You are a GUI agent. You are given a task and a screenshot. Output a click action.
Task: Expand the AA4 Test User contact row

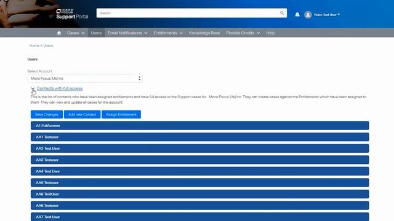pos(199,171)
